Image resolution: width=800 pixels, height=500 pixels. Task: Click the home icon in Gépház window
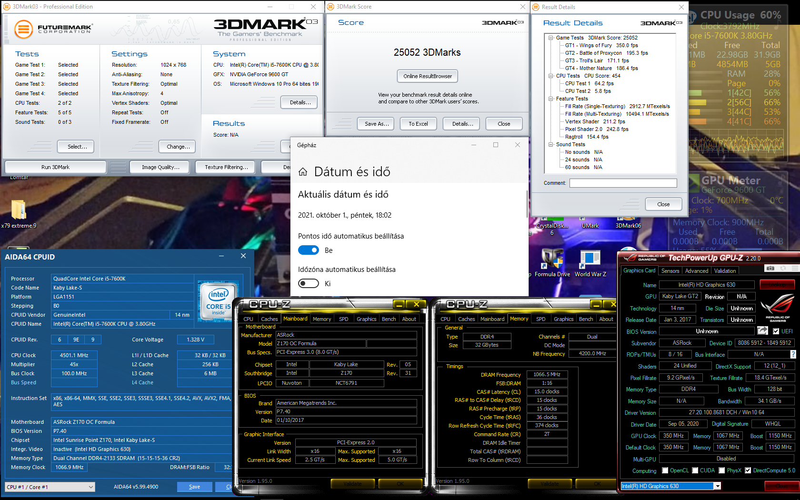(303, 172)
